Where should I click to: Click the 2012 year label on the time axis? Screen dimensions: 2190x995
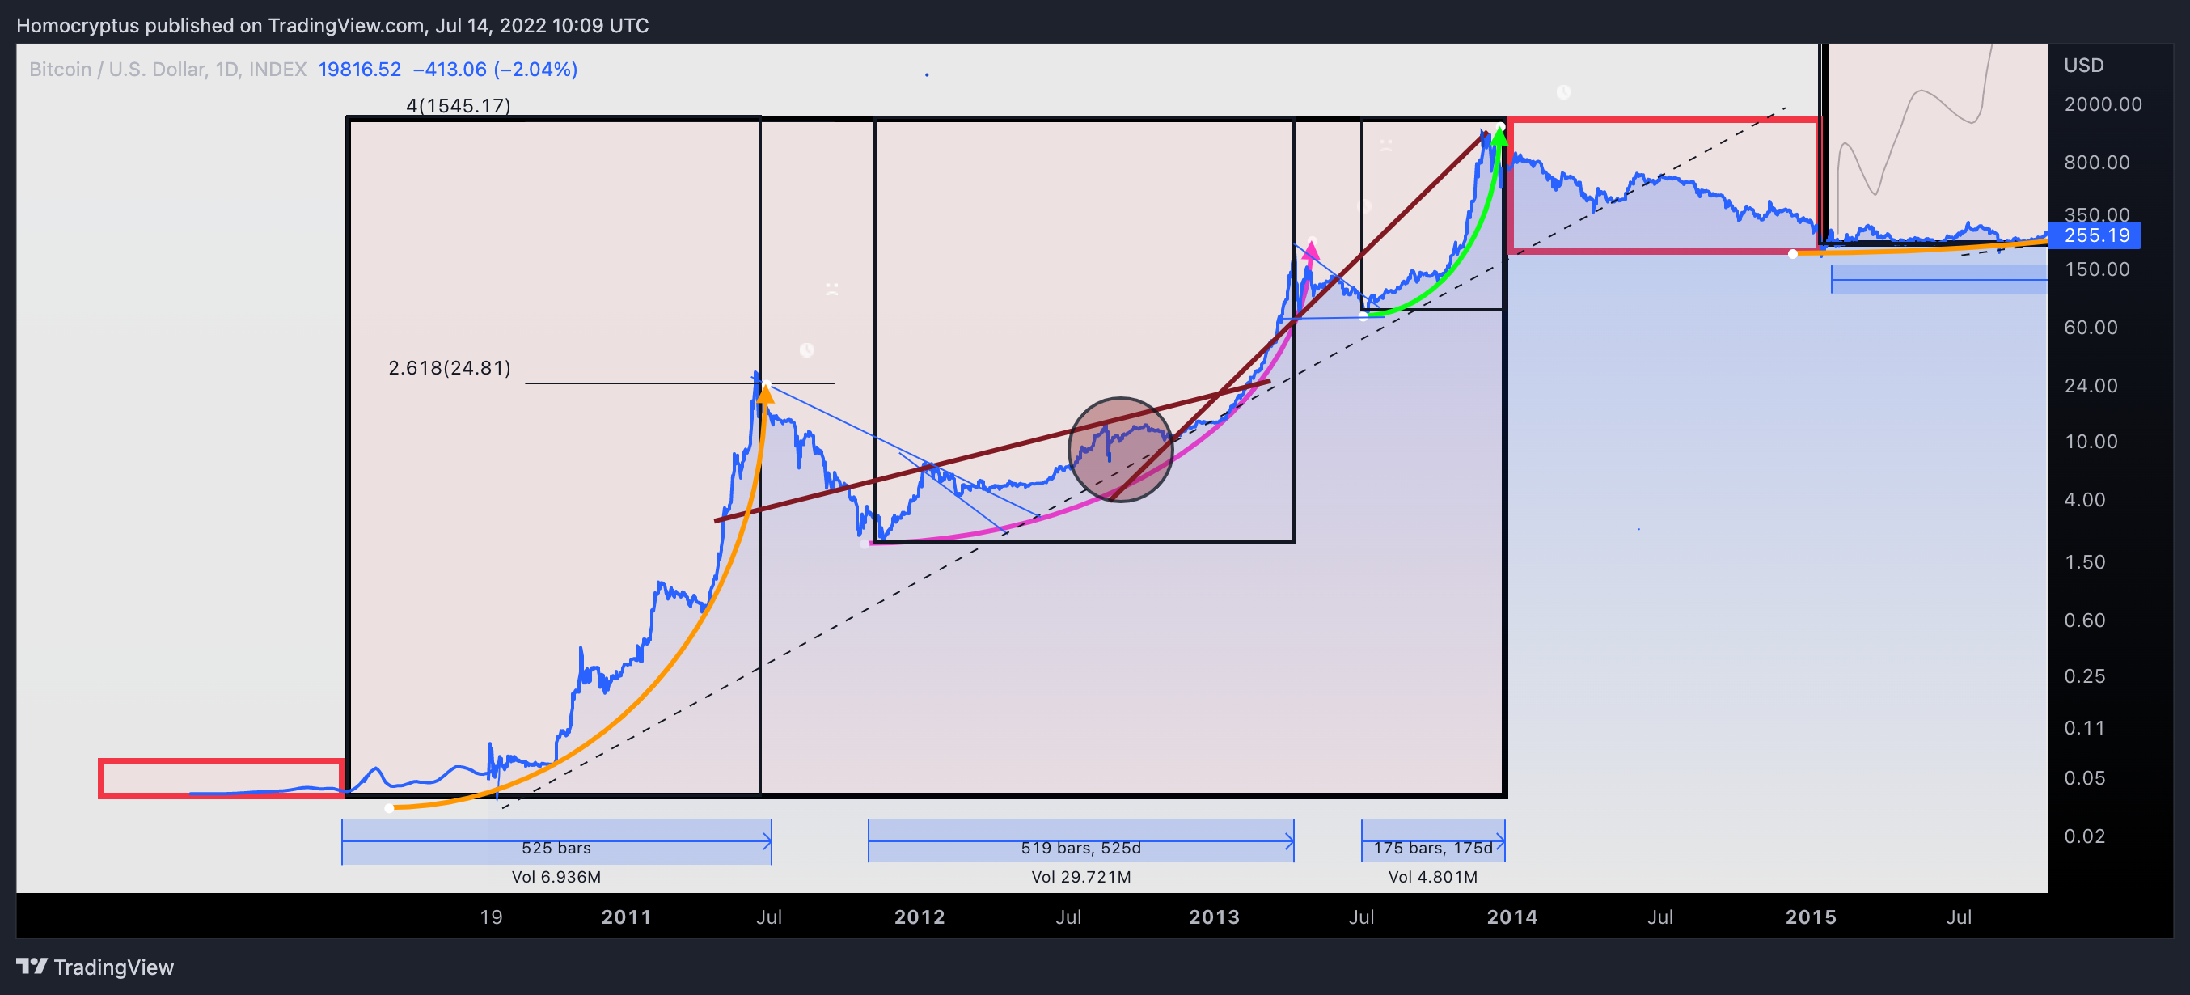pyautogui.click(x=919, y=917)
